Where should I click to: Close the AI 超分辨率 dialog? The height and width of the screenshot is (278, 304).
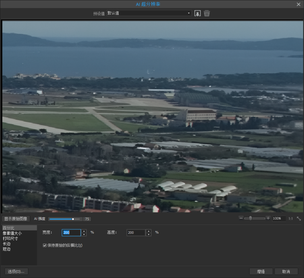tap(299, 4)
